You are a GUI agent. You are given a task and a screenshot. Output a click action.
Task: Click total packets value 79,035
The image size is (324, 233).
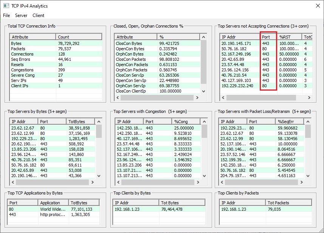tap(274, 209)
